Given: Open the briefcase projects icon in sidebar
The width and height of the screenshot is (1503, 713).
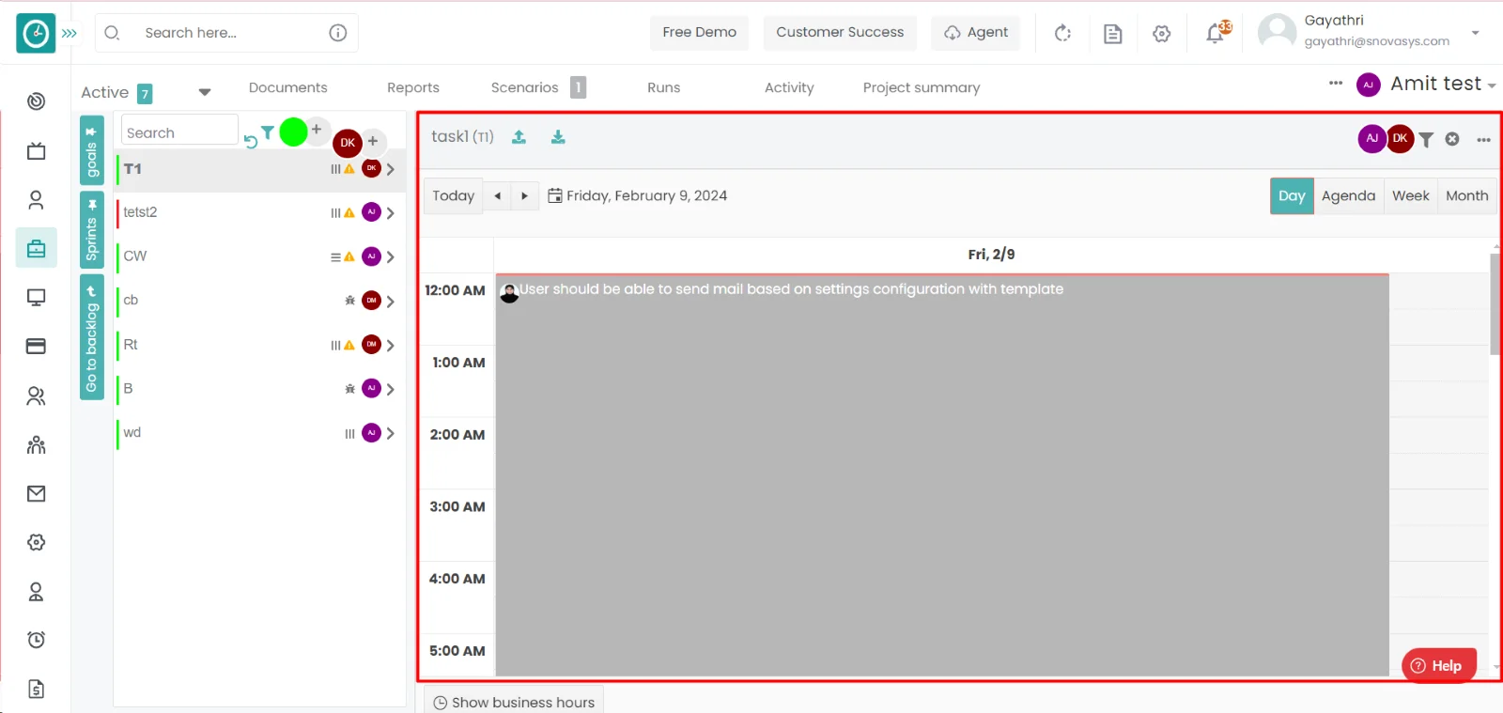Looking at the screenshot, I should tap(36, 249).
